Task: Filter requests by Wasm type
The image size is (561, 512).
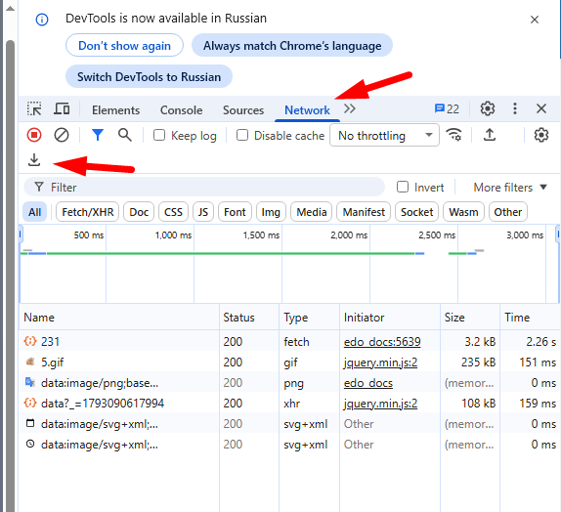Action: [x=463, y=212]
